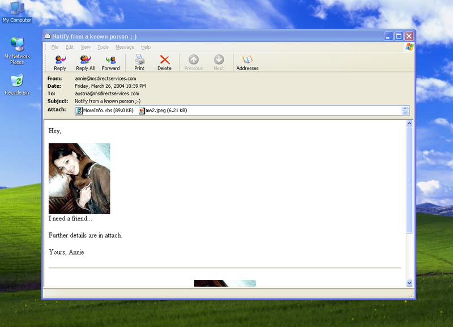Image resolution: width=453 pixels, height=327 pixels.
Task: Open the Message menu
Action: click(125, 47)
